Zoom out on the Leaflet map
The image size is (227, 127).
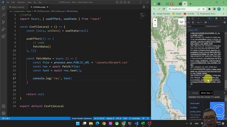click(x=155, y=25)
